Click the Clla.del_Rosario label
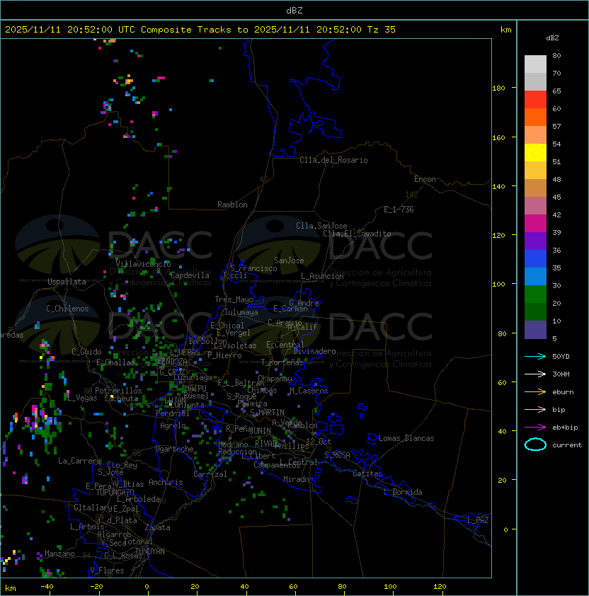The width and height of the screenshot is (589, 596). (x=333, y=160)
